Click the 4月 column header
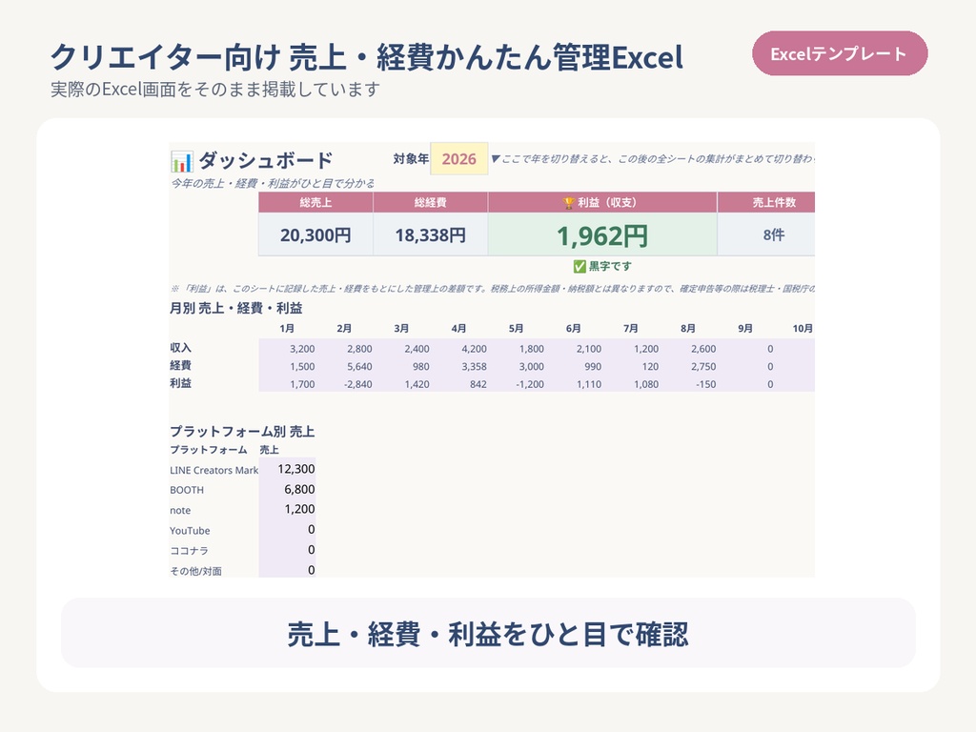 point(458,328)
